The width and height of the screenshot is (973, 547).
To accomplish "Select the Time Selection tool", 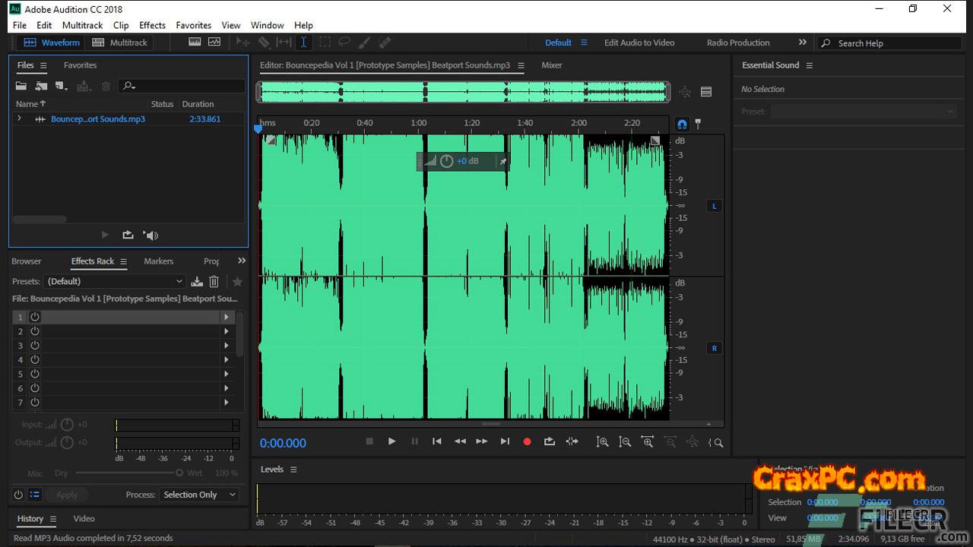I will click(303, 43).
